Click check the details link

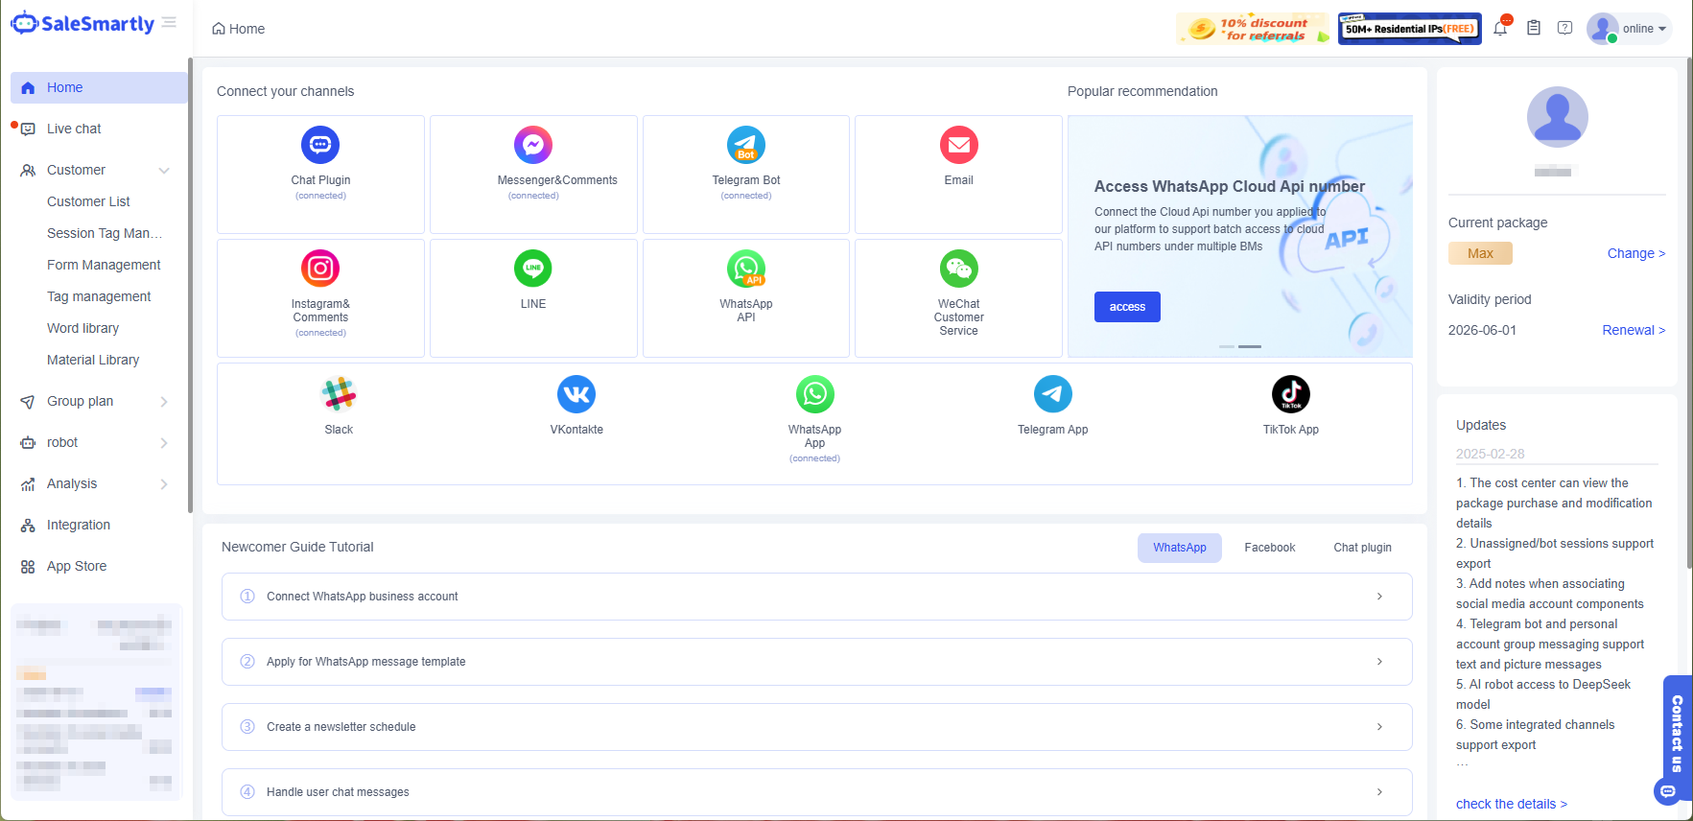[1512, 804]
